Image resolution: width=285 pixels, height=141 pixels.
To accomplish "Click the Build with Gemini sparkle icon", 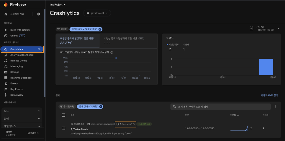I will tap(6, 30).
